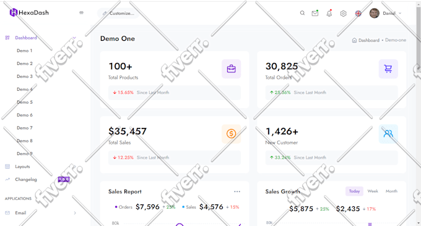This screenshot has height=226, width=421.
Task: Expand the Daniel profile dropdown arrow
Action: point(400,13)
